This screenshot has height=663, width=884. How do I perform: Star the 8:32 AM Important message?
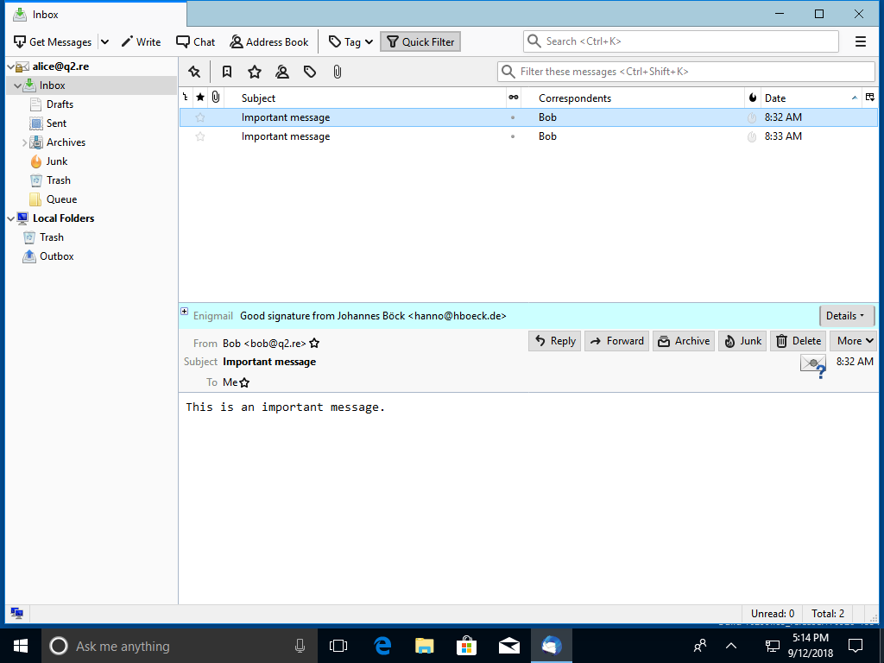pos(200,117)
